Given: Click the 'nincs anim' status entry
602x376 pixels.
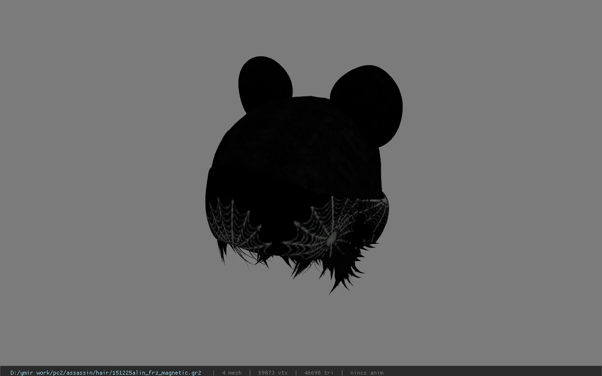Looking at the screenshot, I should coord(367,373).
